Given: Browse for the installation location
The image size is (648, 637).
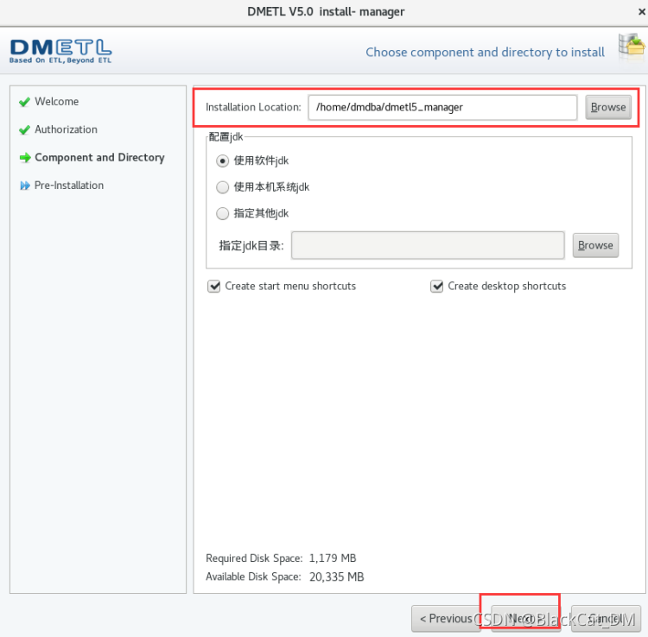Looking at the screenshot, I should pyautogui.click(x=608, y=107).
